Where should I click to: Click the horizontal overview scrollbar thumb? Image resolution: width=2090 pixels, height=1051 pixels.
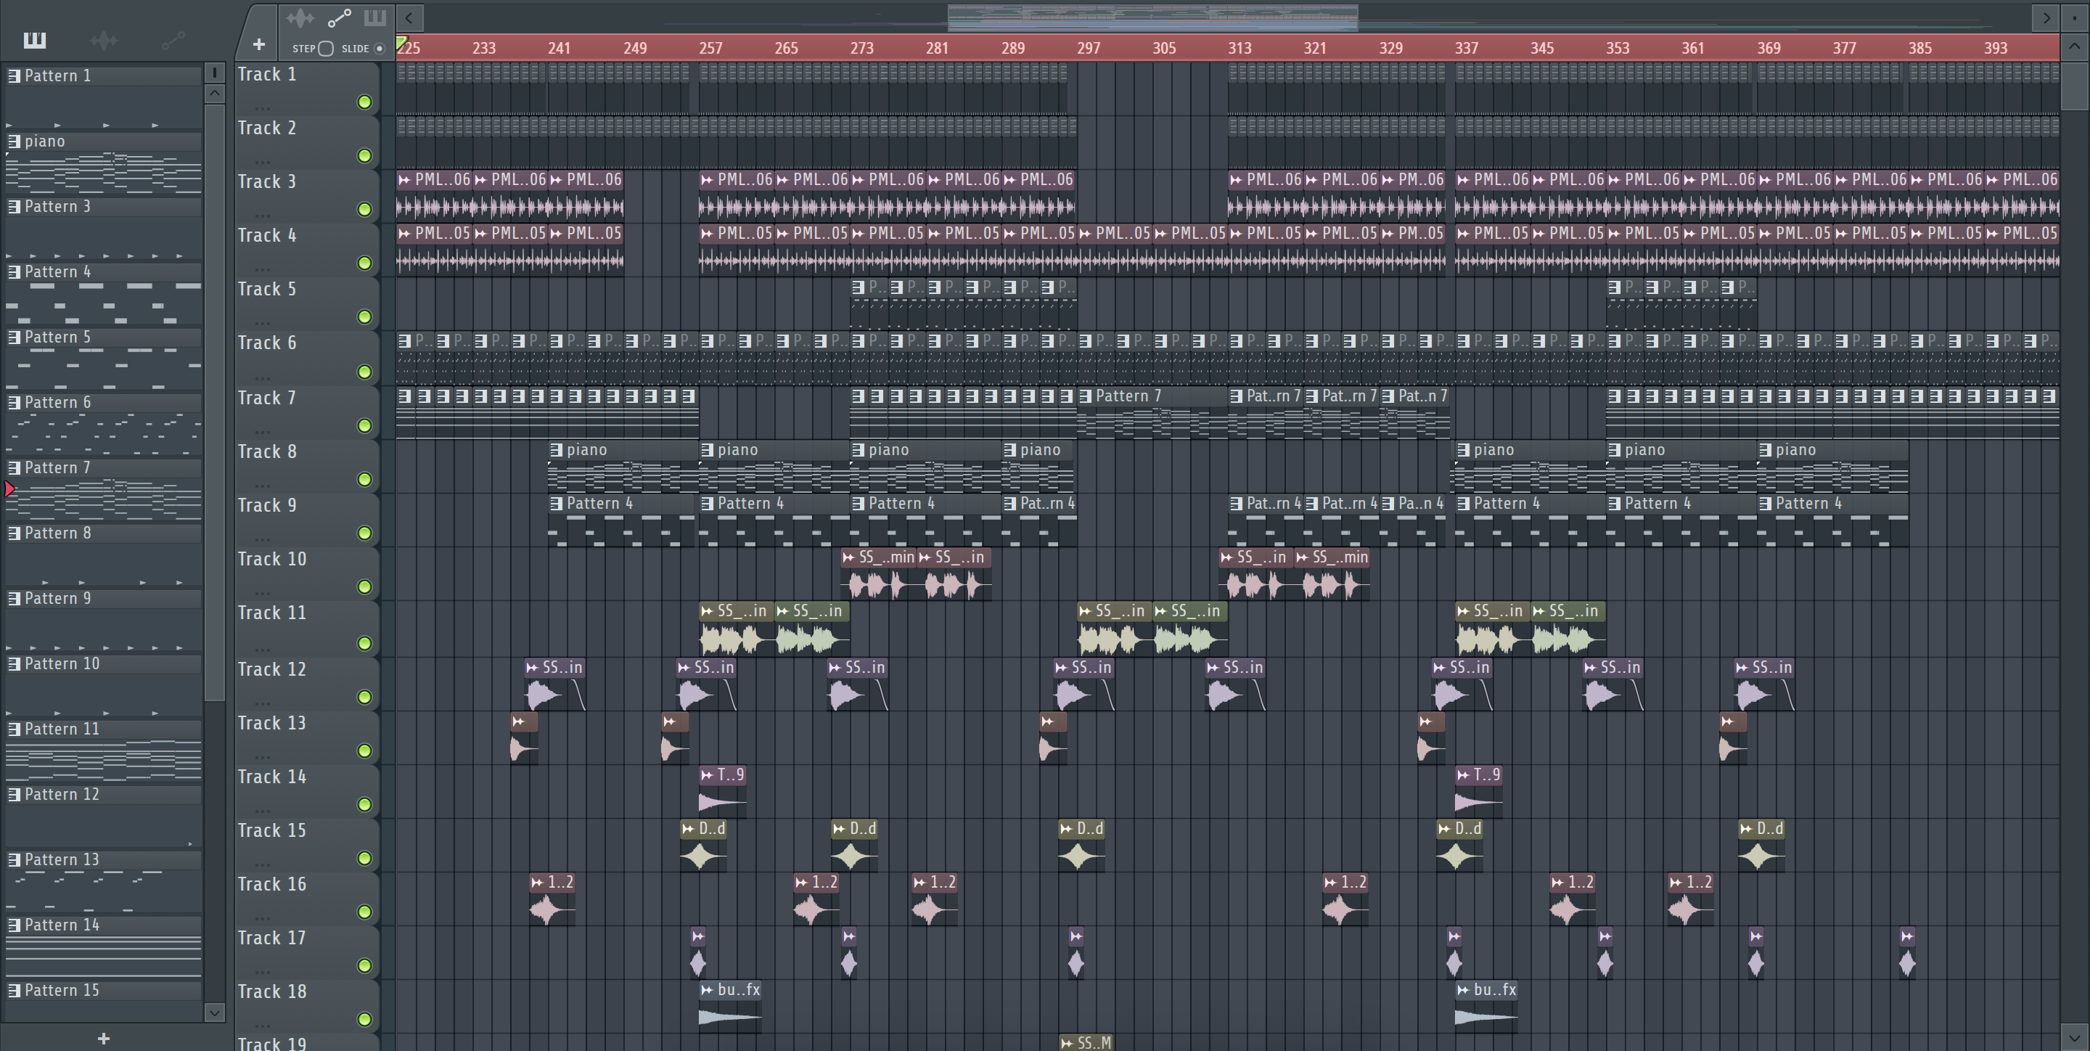(1153, 17)
